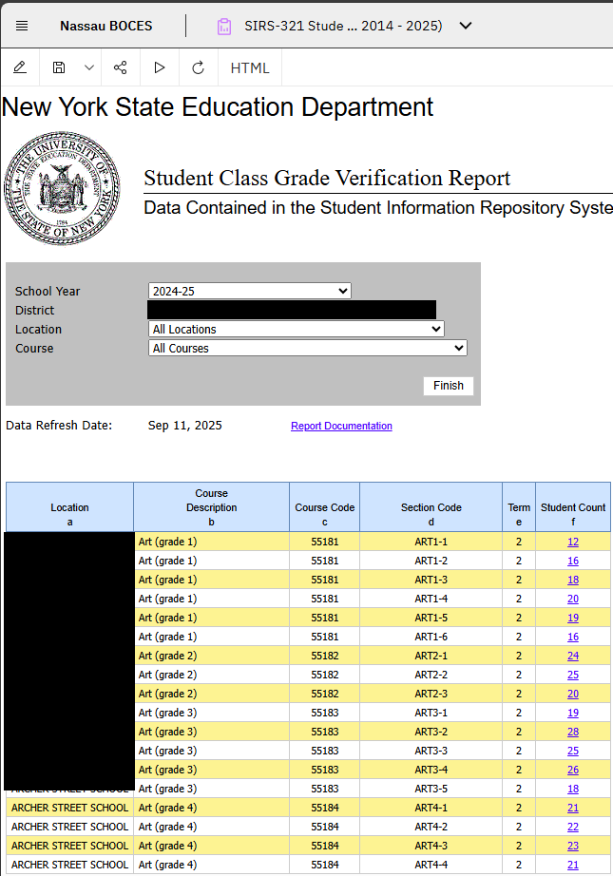Click student count 21 for ART4-4
This screenshot has height=876, width=613.
pos(573,865)
